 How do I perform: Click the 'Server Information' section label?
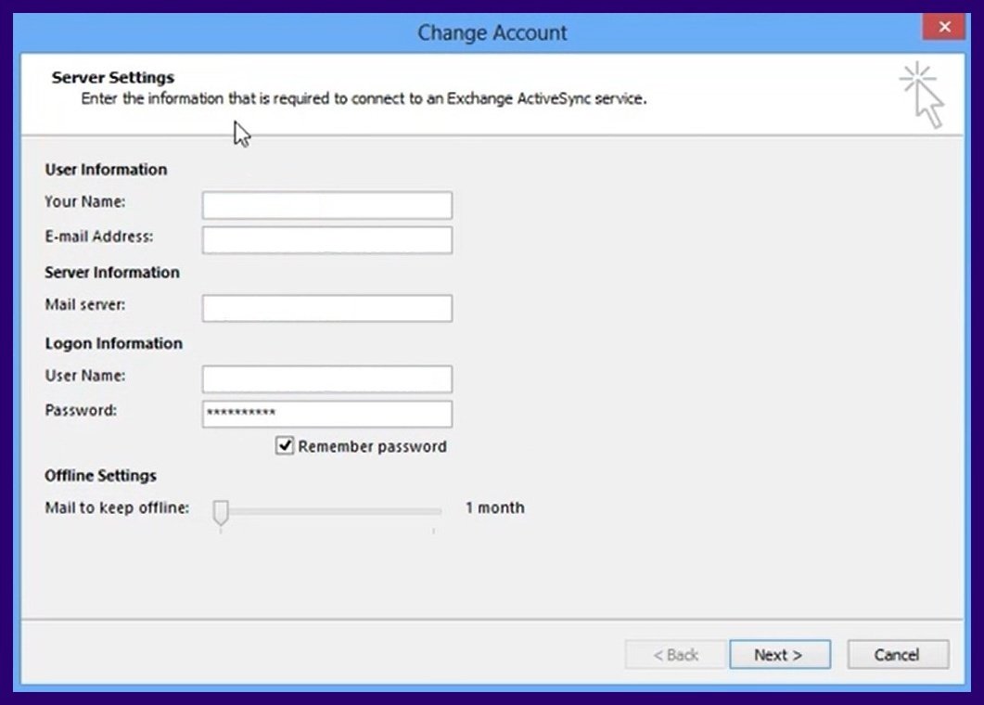112,273
